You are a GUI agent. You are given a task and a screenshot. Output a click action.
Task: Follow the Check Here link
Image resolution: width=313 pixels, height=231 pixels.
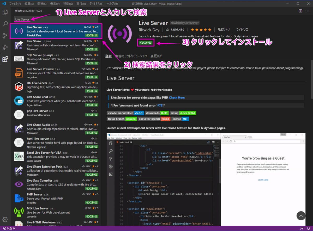tap(177, 98)
